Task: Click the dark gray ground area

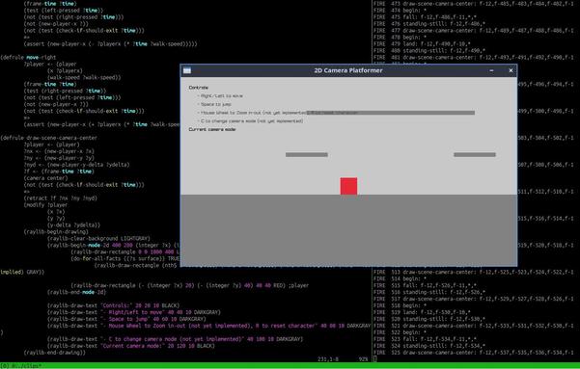Action: (x=348, y=229)
